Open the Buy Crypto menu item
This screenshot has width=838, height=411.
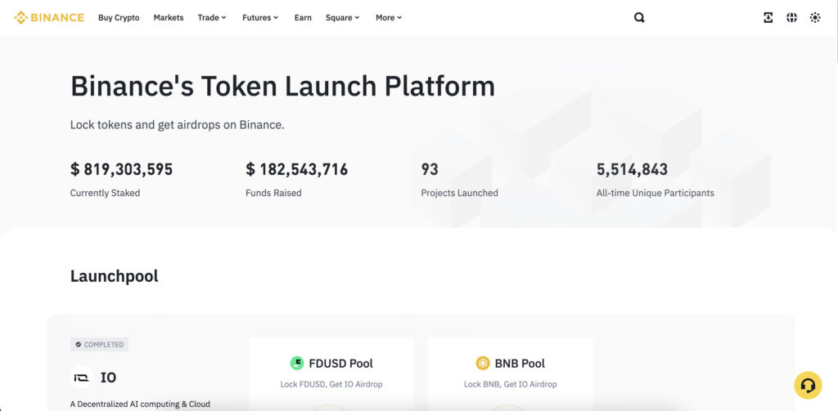click(x=119, y=18)
